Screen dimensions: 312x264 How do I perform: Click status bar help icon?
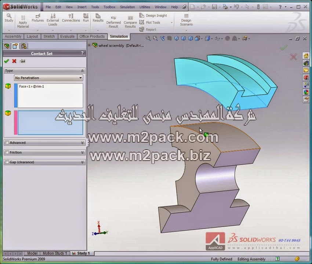coord(277,258)
